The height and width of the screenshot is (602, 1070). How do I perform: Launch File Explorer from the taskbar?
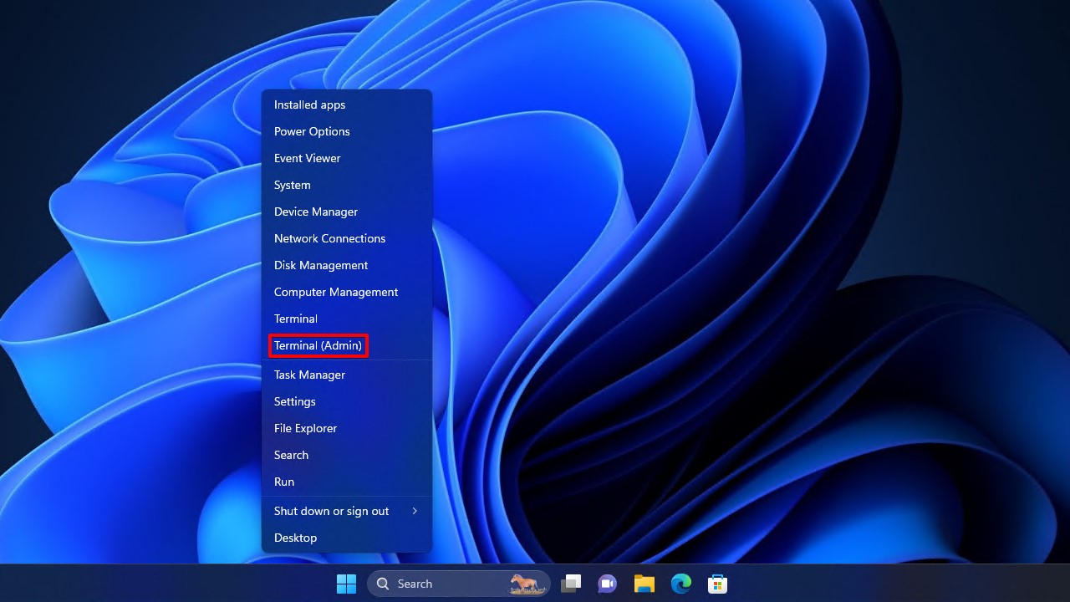pyautogui.click(x=644, y=583)
